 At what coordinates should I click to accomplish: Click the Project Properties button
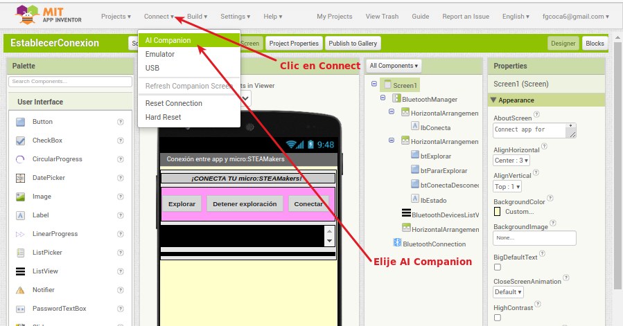294,44
